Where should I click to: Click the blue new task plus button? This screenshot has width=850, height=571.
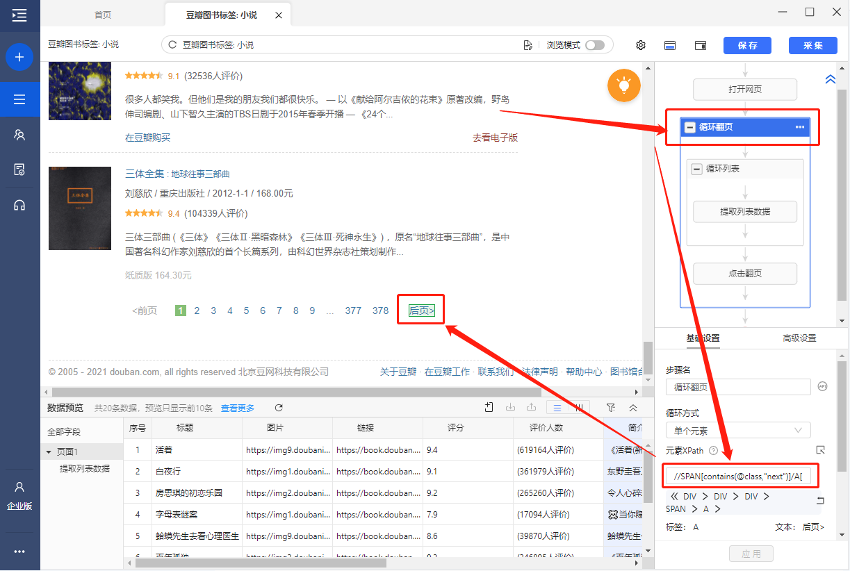coord(19,57)
